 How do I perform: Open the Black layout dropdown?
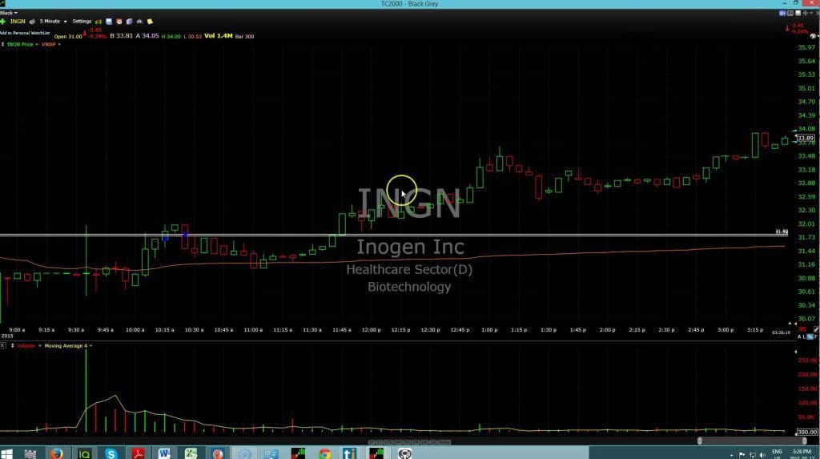(9, 13)
